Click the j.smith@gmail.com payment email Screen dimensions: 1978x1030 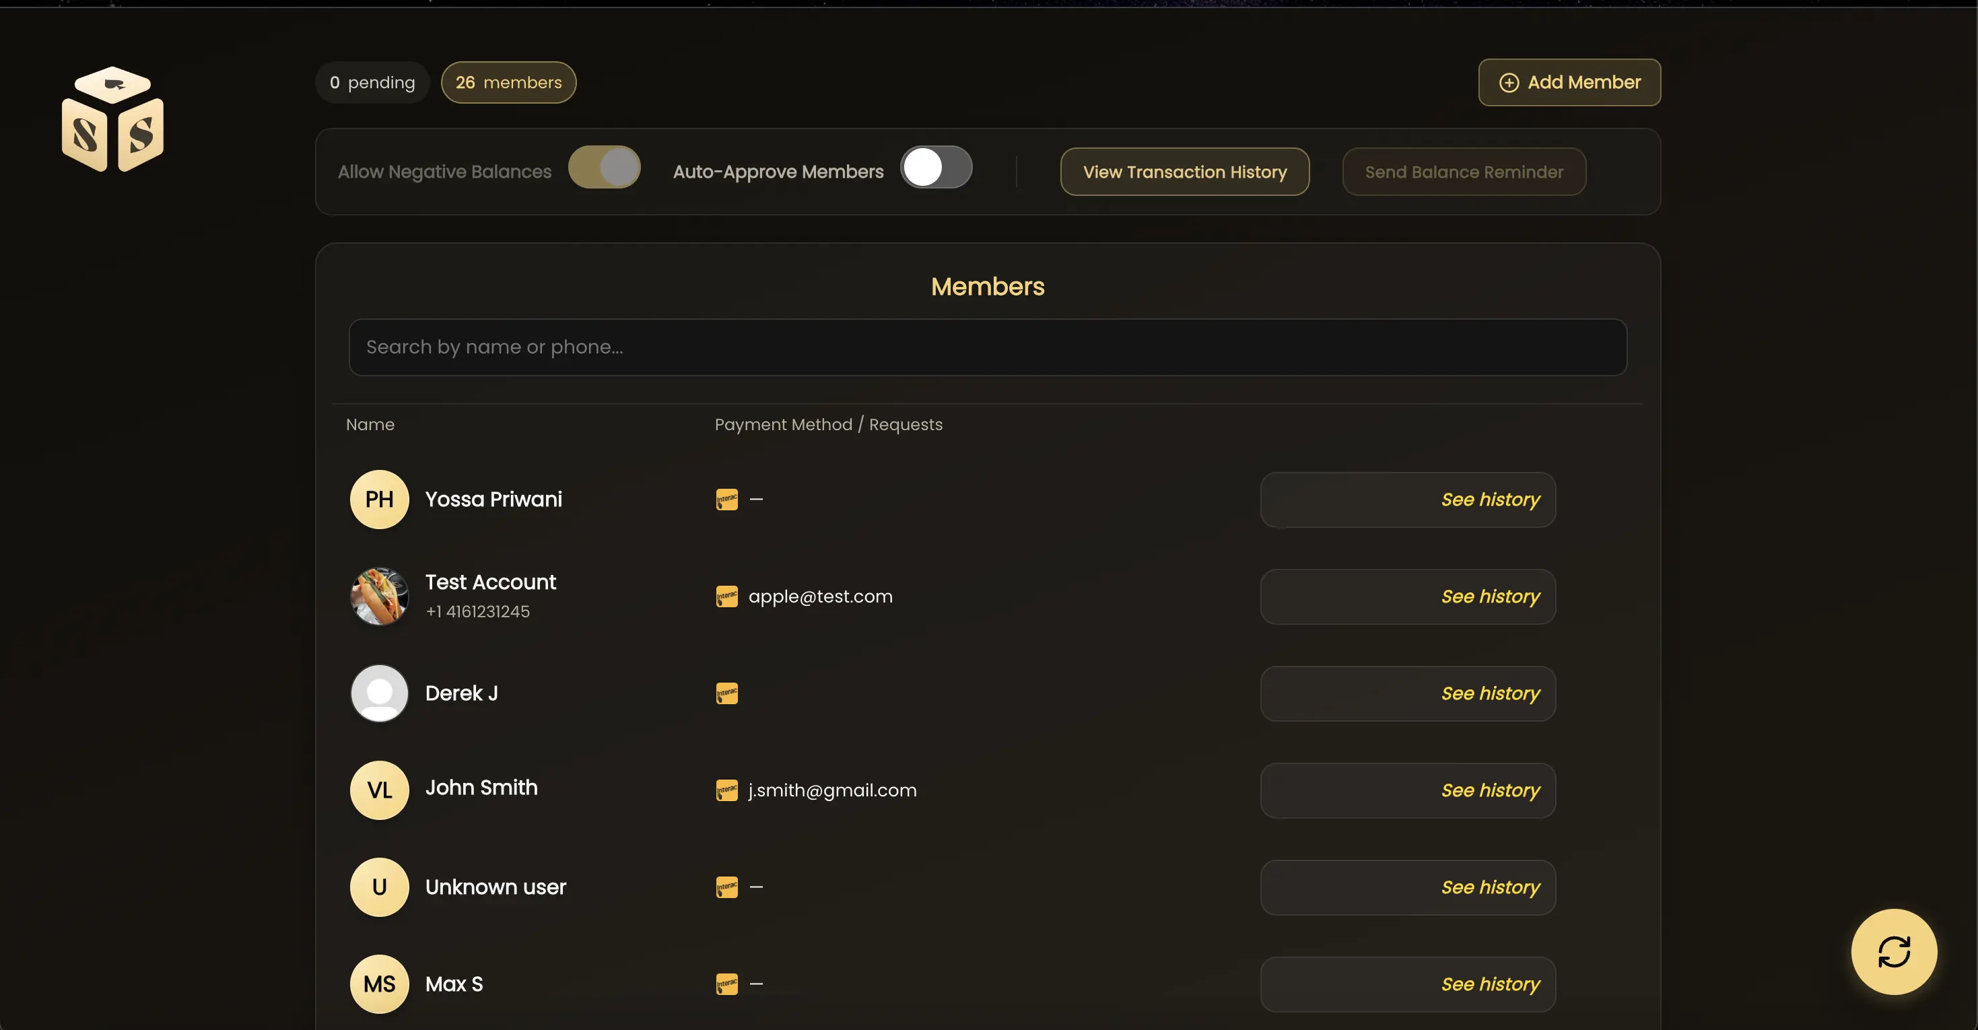[832, 790]
